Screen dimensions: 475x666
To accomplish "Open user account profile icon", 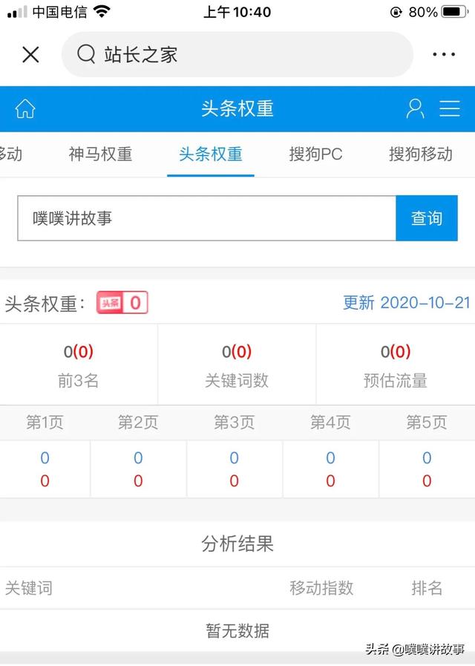I will tap(415, 108).
